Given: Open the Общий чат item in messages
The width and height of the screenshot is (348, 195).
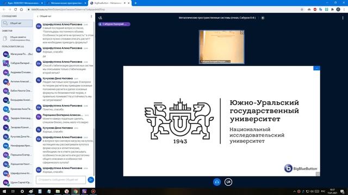Looking at the screenshot, I should coord(17,23).
